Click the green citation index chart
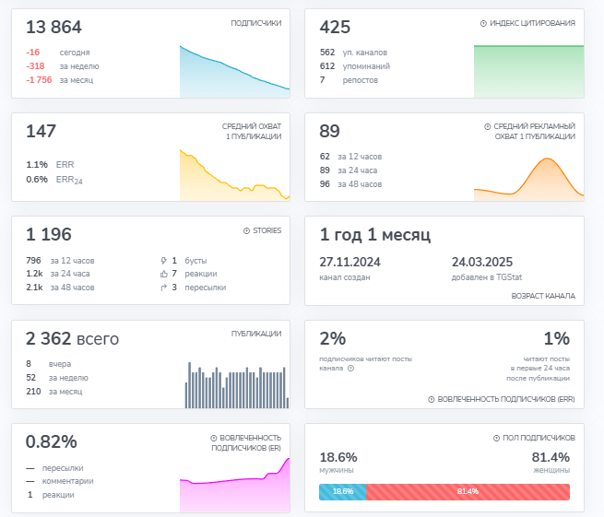The height and width of the screenshot is (517, 604). coord(528,72)
